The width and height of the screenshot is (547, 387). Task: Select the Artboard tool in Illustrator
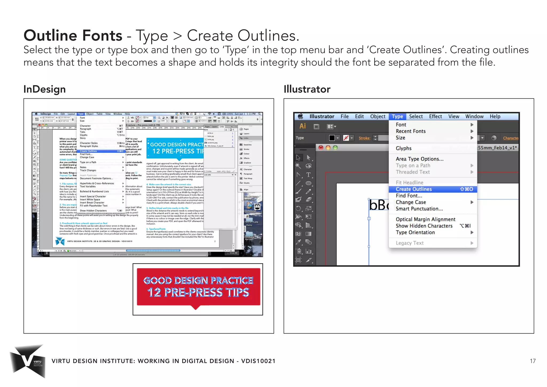298,260
